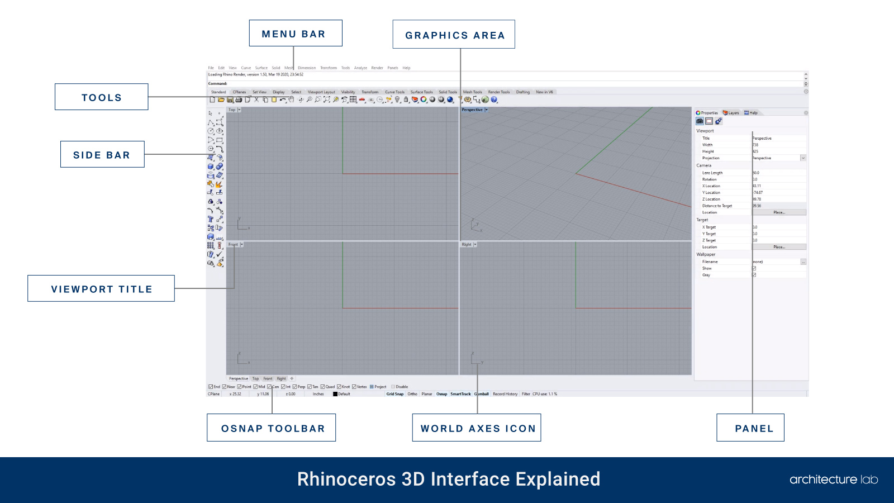Open the Front viewport title dropdown arrow

pyautogui.click(x=241, y=244)
